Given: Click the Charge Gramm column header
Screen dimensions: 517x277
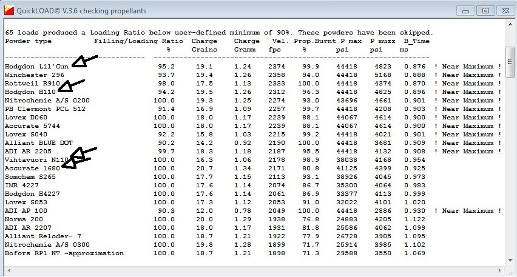Looking at the screenshot, I should click(246, 45).
